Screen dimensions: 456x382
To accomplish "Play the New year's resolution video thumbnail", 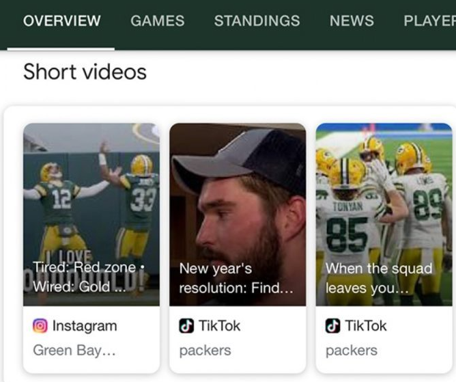I will coord(238,215).
